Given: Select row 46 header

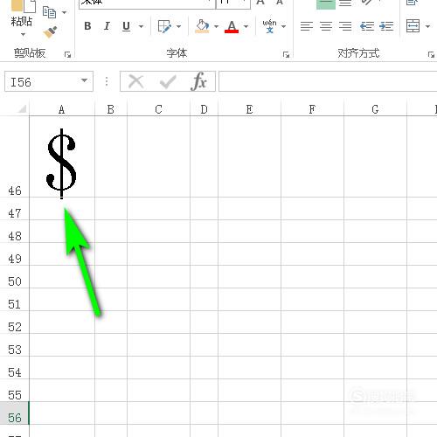Looking at the screenshot, I should click(x=15, y=156).
